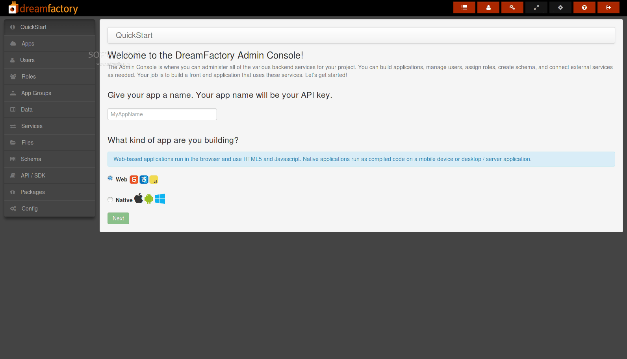Click the 'What kind of app are you building?' heading
The image size is (627, 359).
[173, 140]
